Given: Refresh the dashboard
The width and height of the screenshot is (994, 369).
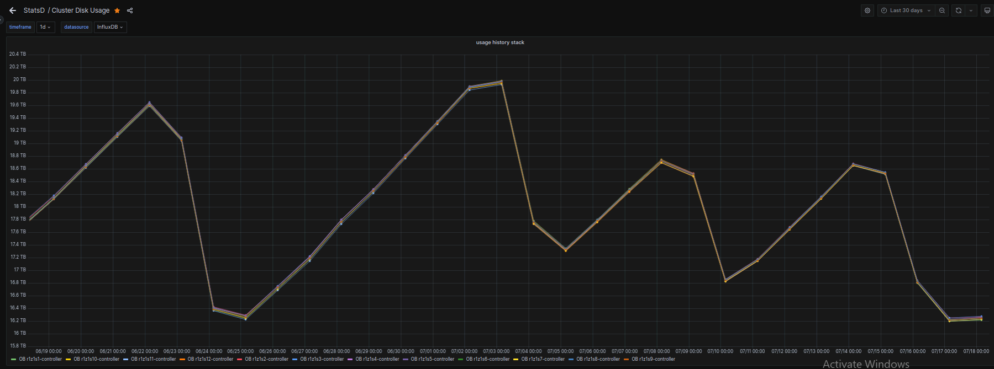Looking at the screenshot, I should [x=959, y=10].
